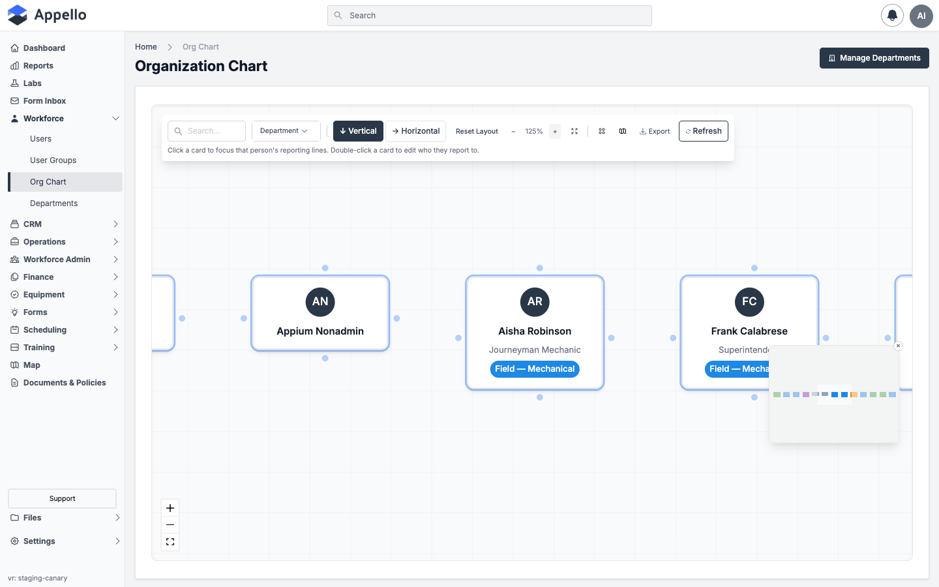Expand the Equipment section
The width and height of the screenshot is (939, 587).
[65, 295]
